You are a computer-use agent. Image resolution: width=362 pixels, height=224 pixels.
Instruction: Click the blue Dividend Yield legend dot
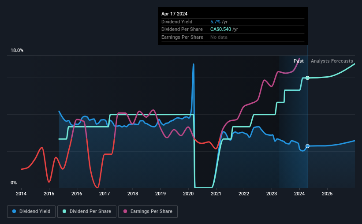14,211
